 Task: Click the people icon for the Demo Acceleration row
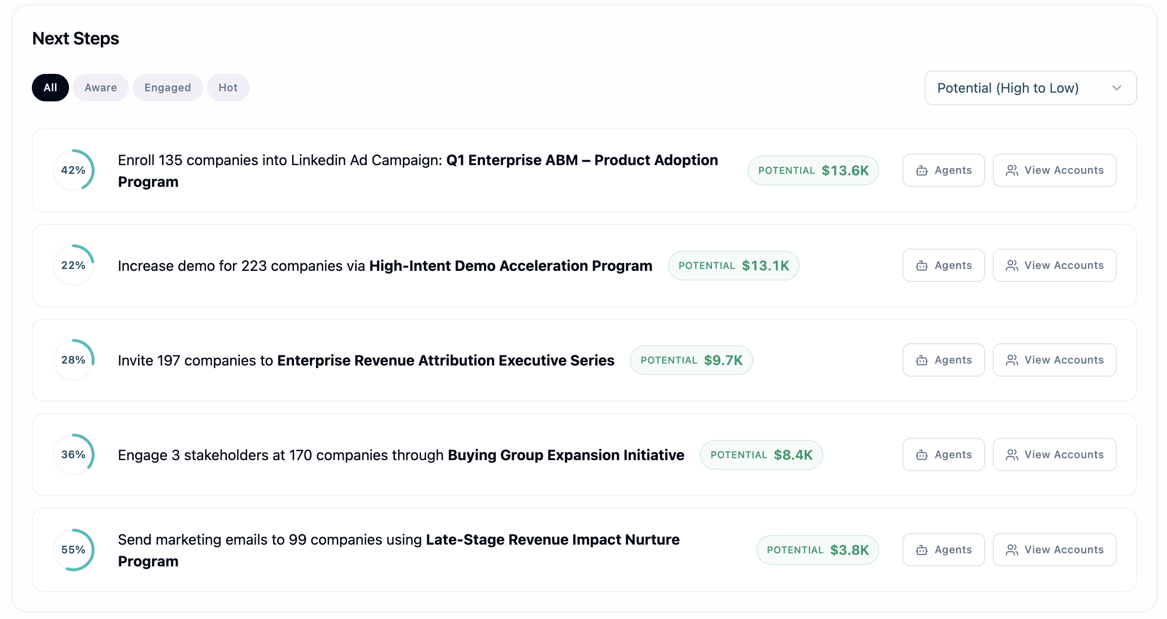point(1012,266)
